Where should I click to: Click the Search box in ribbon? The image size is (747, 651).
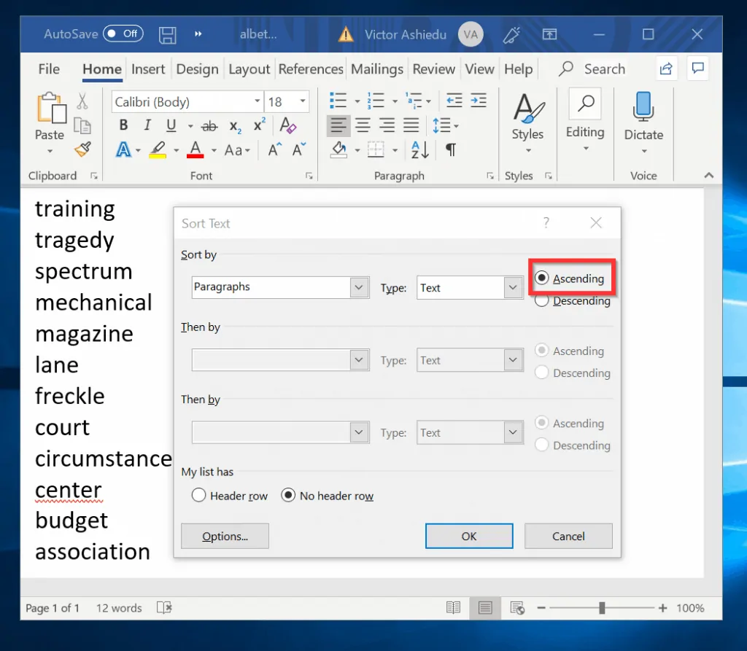(x=592, y=69)
